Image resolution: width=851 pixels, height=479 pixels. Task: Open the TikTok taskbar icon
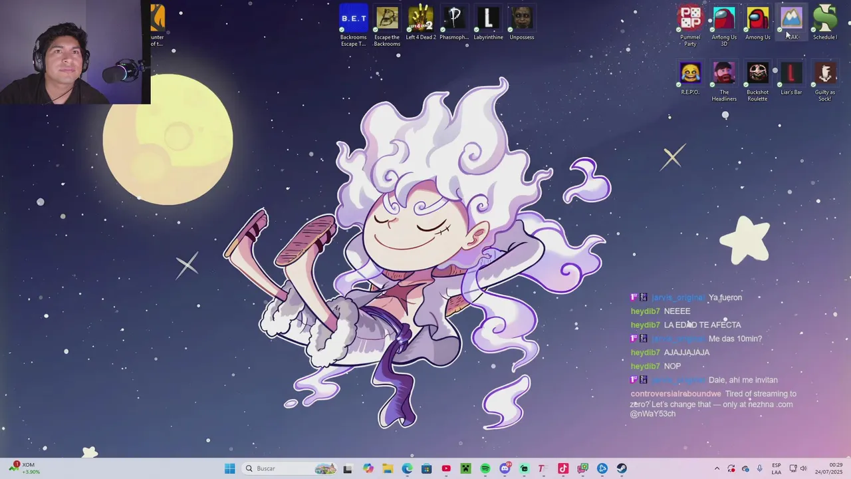coord(563,468)
